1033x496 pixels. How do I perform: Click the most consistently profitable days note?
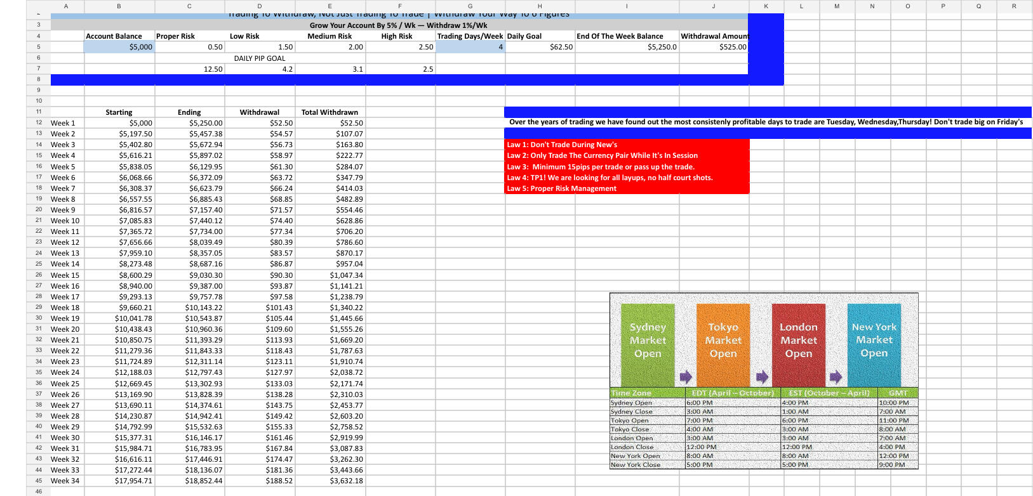pos(766,122)
